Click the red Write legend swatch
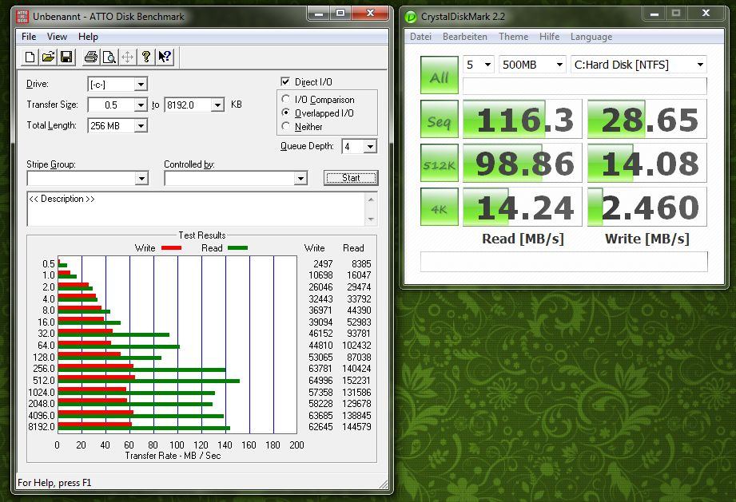 click(171, 248)
